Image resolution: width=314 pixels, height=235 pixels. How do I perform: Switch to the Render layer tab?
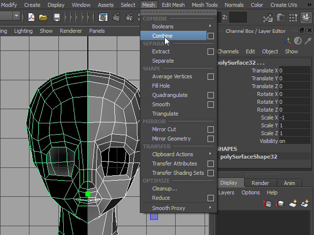pyautogui.click(x=261, y=183)
